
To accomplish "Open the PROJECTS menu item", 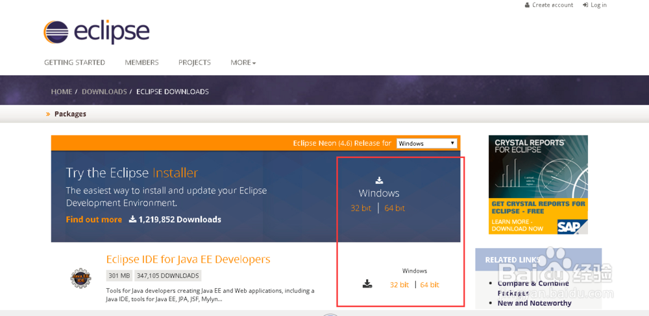I will coord(195,62).
